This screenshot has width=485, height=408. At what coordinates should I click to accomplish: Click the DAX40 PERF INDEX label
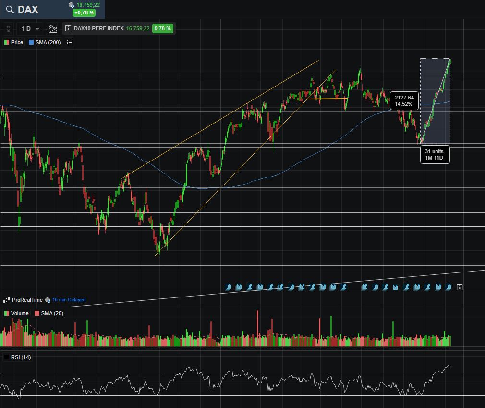[98, 28]
